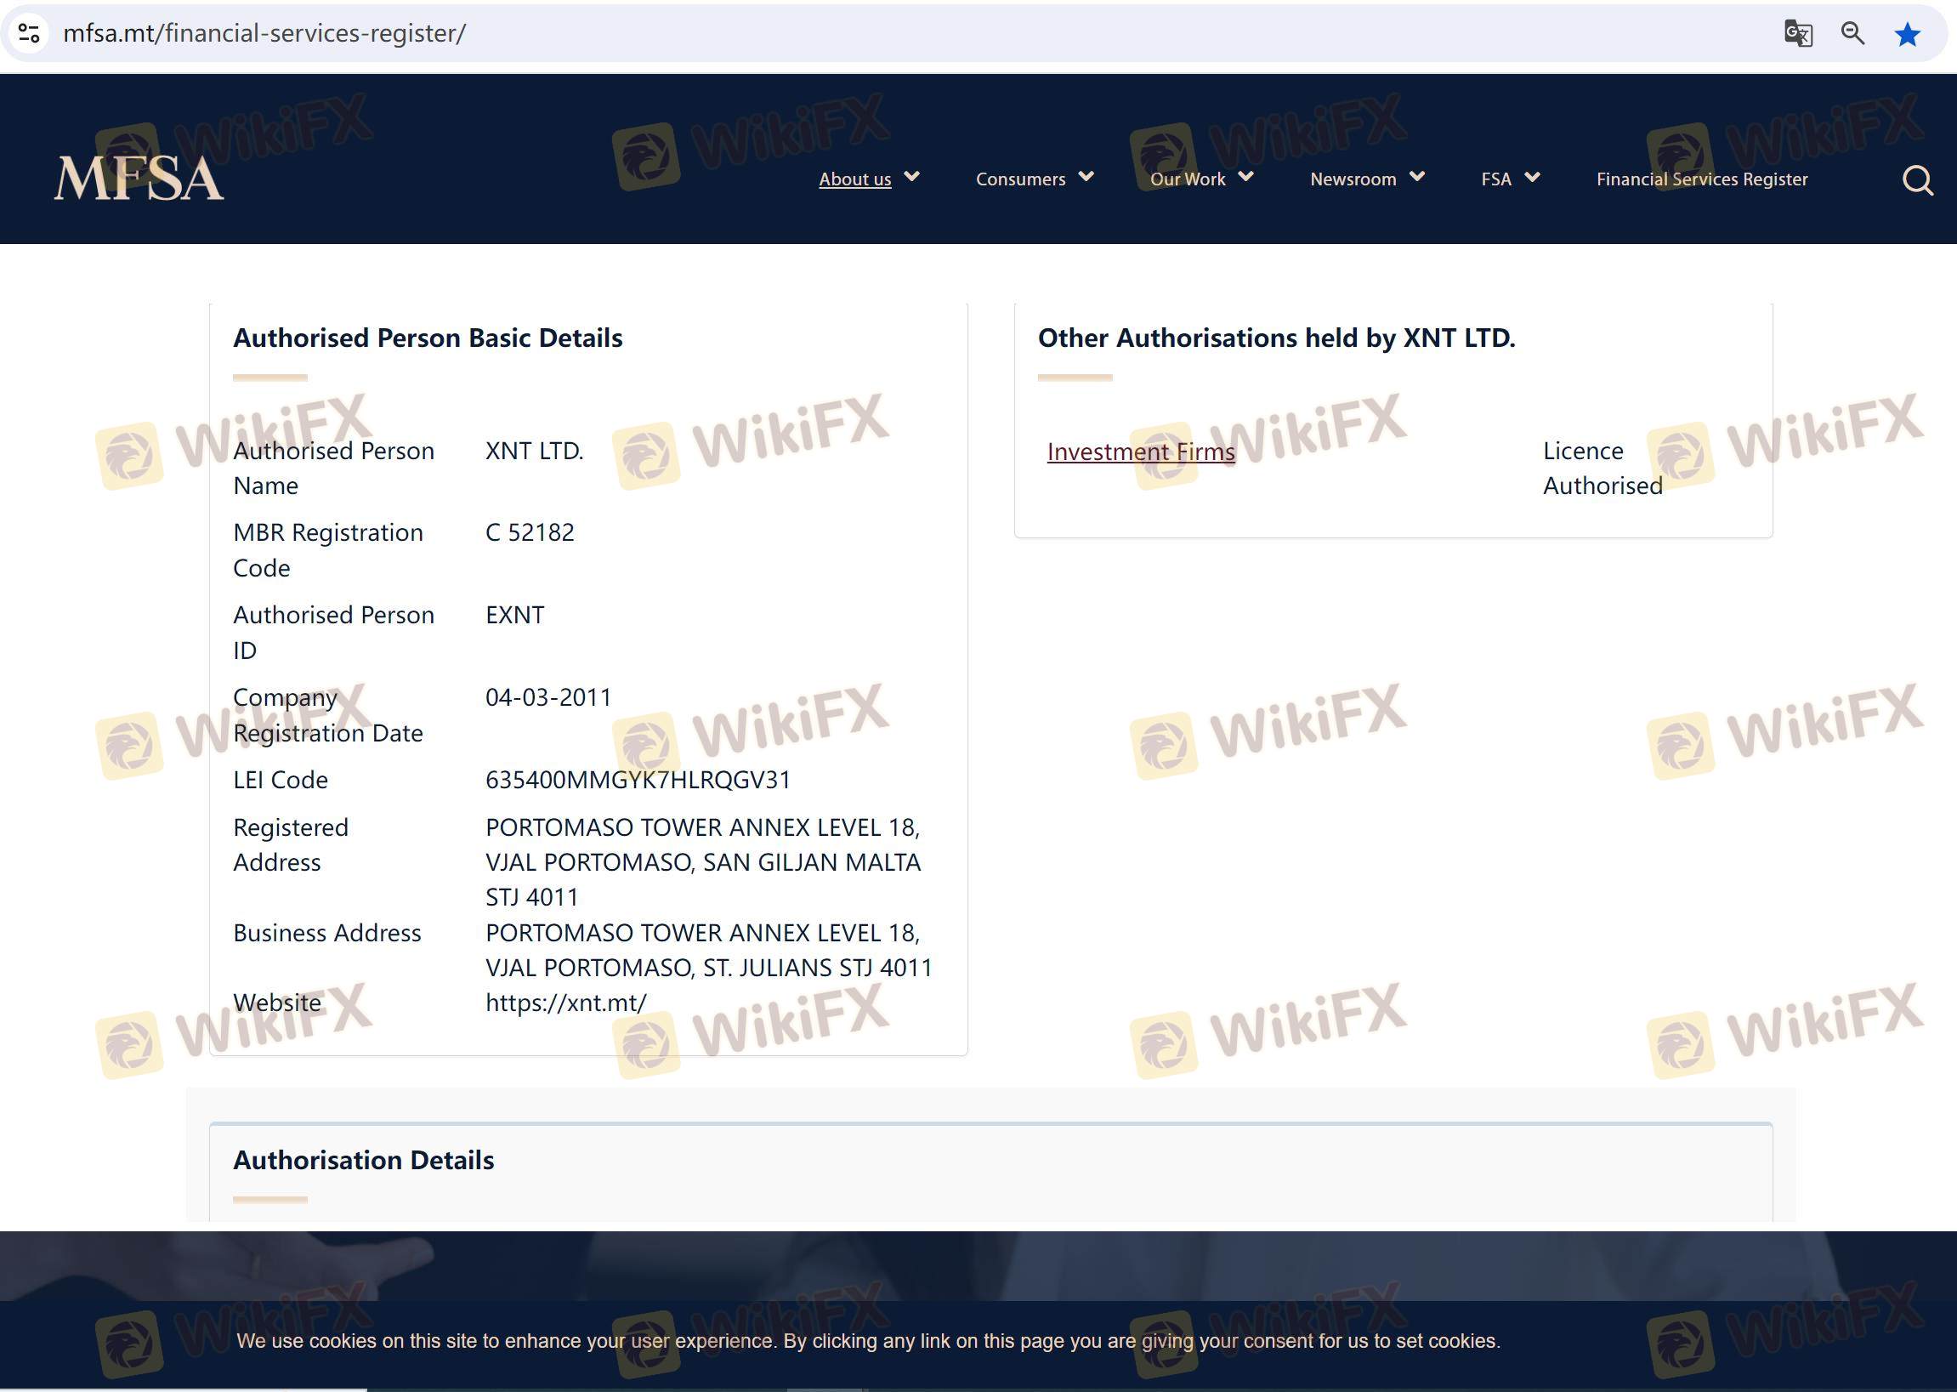The image size is (1957, 1392).
Task: Click the browser translate page icon
Action: click(1798, 33)
